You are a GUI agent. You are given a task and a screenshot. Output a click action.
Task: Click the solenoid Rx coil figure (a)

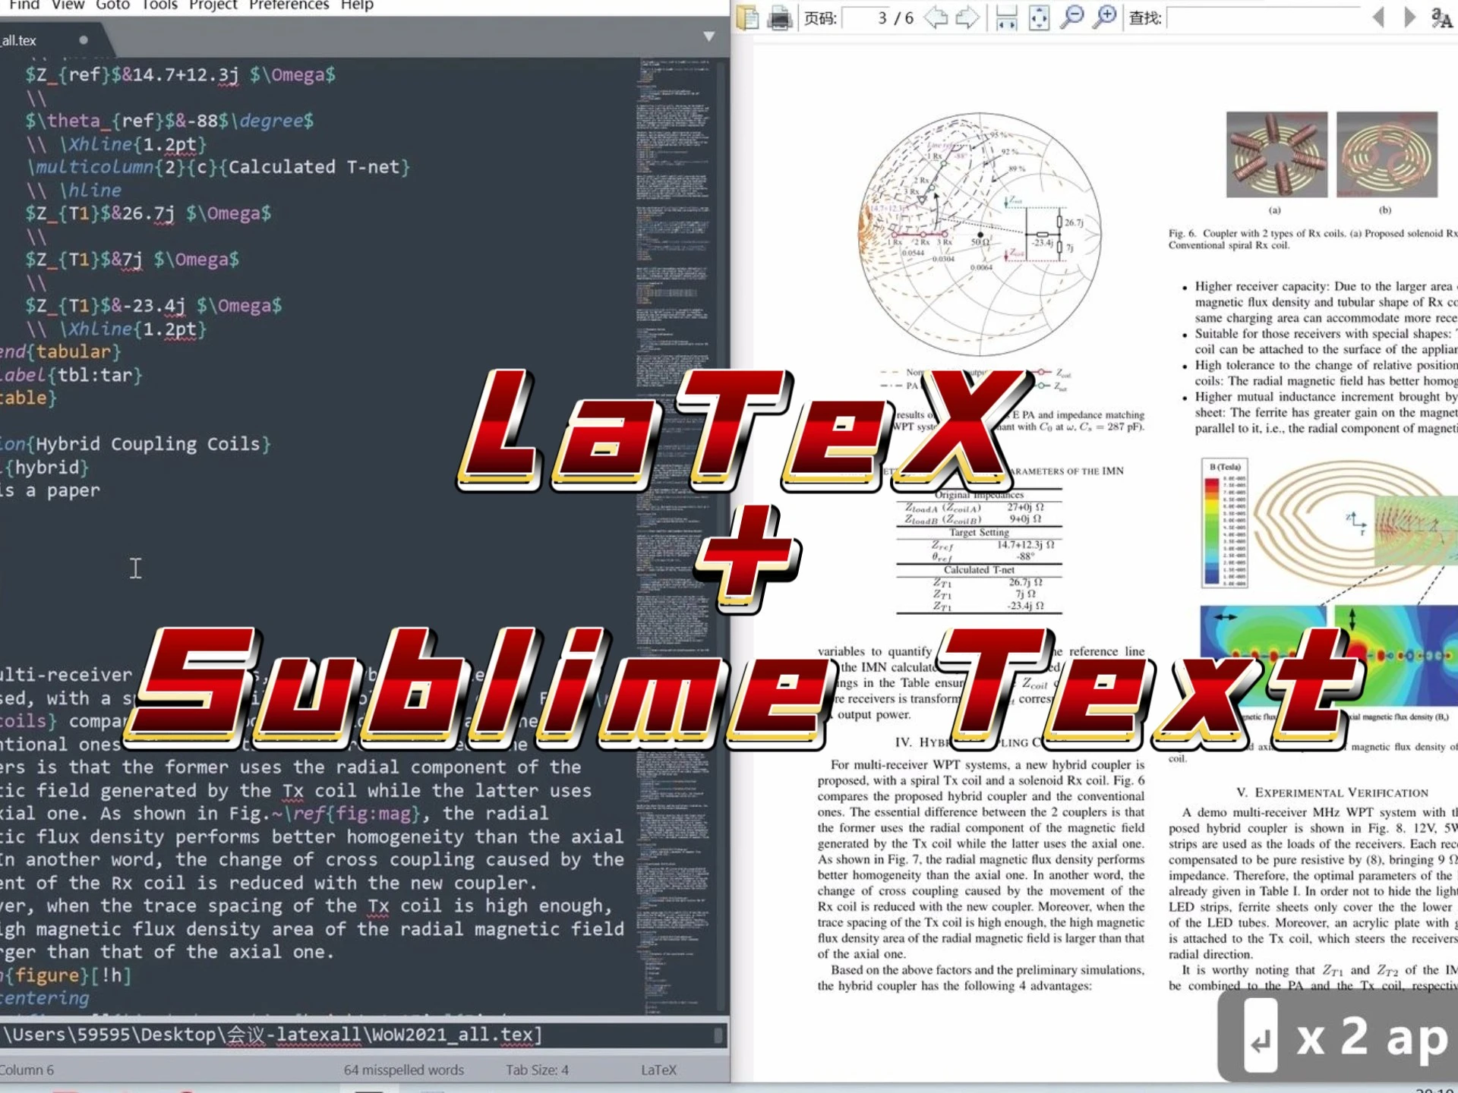pyautogui.click(x=1277, y=155)
